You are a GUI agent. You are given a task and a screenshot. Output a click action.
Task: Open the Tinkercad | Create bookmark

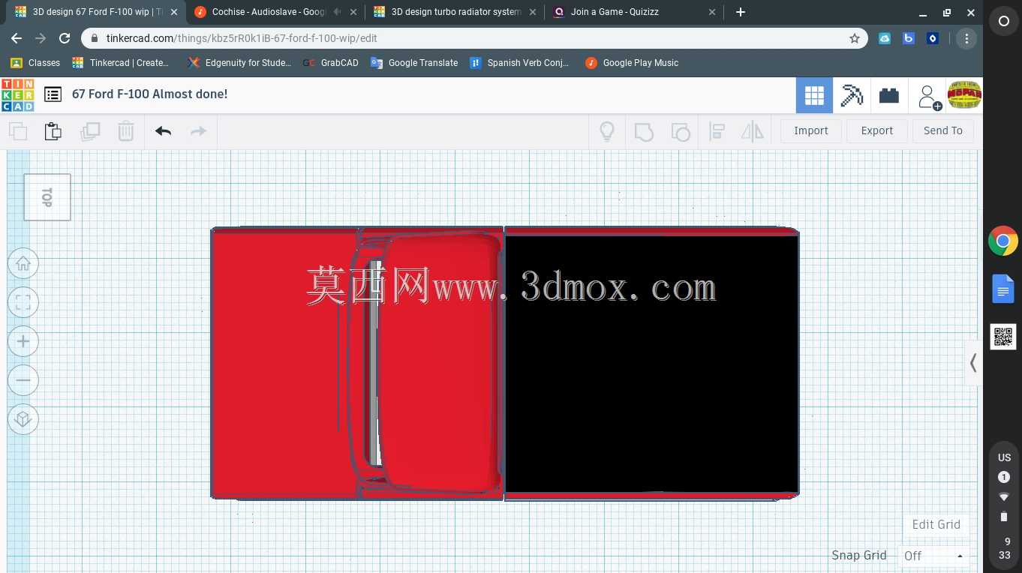coord(121,63)
